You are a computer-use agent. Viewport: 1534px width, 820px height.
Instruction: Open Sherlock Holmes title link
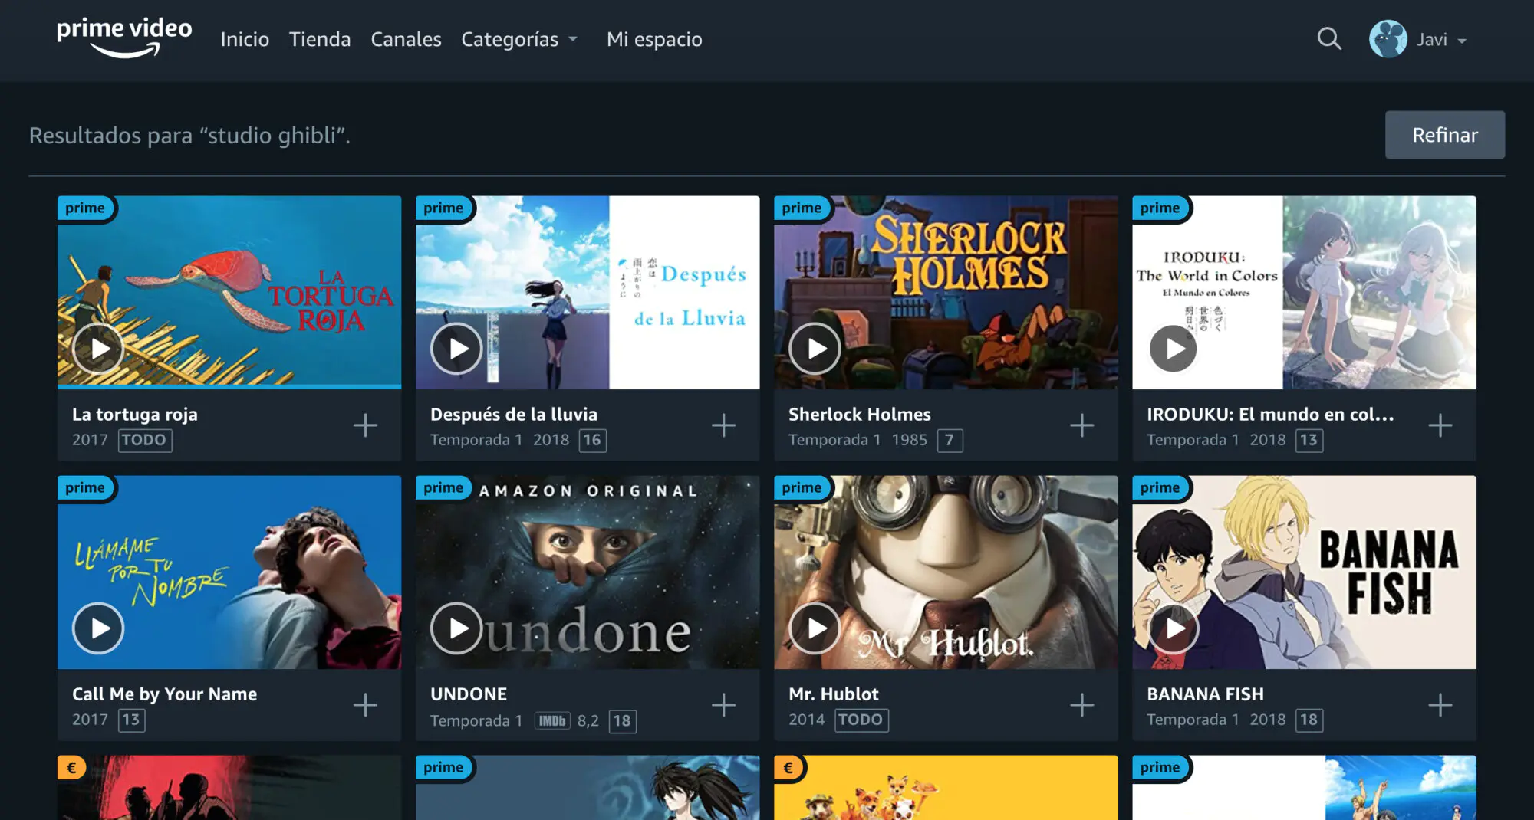tap(860, 415)
